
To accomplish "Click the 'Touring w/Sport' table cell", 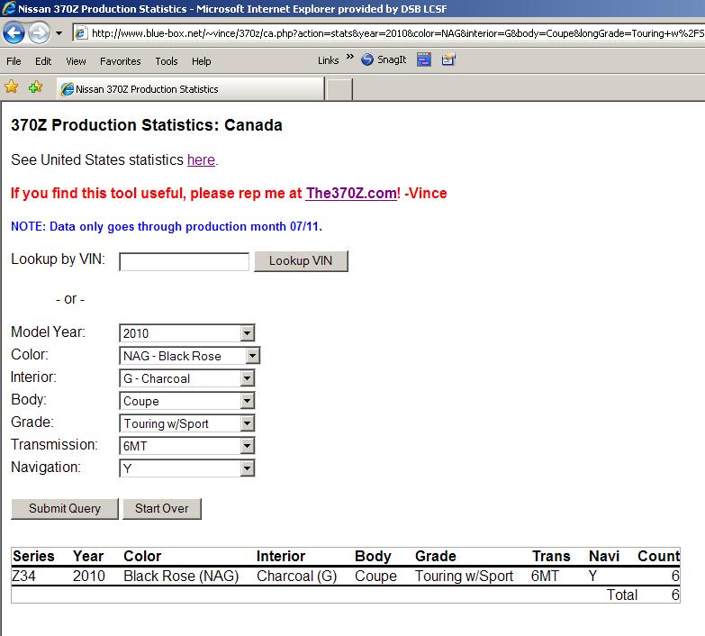I will (x=464, y=577).
